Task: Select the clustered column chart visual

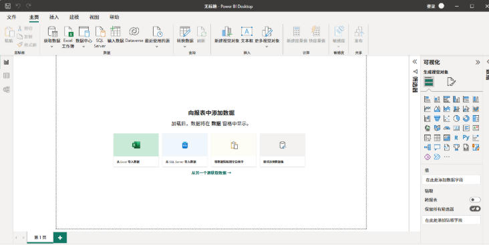Action: tap(456, 99)
